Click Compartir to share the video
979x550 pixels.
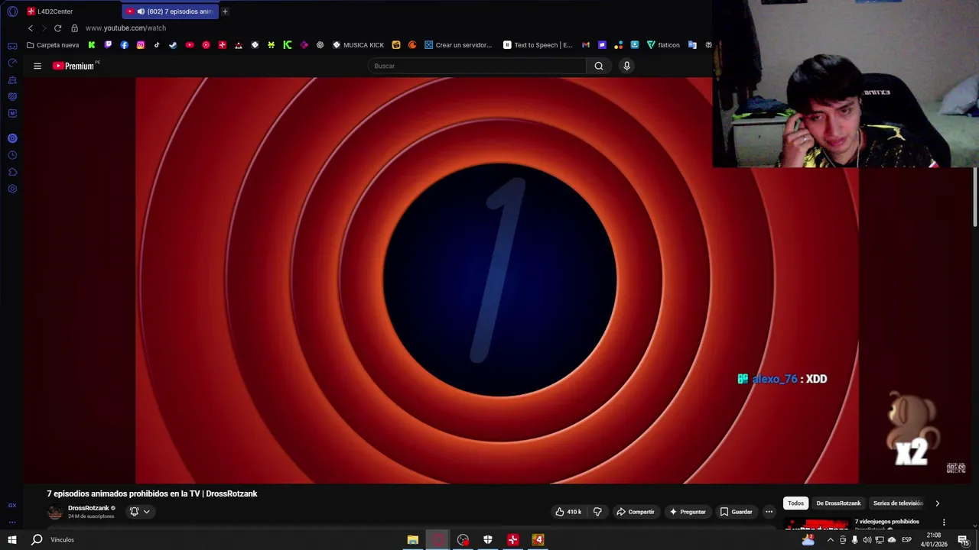click(636, 512)
